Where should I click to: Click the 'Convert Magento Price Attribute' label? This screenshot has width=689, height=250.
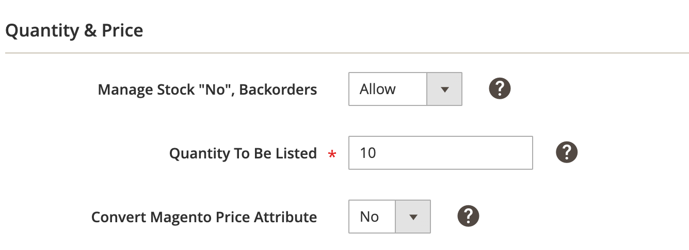click(204, 217)
